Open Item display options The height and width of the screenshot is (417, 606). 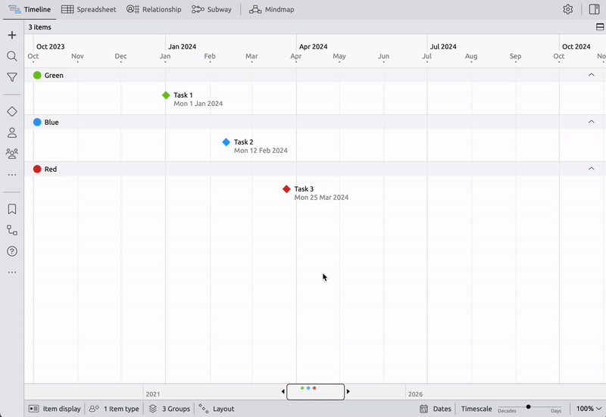tap(55, 409)
